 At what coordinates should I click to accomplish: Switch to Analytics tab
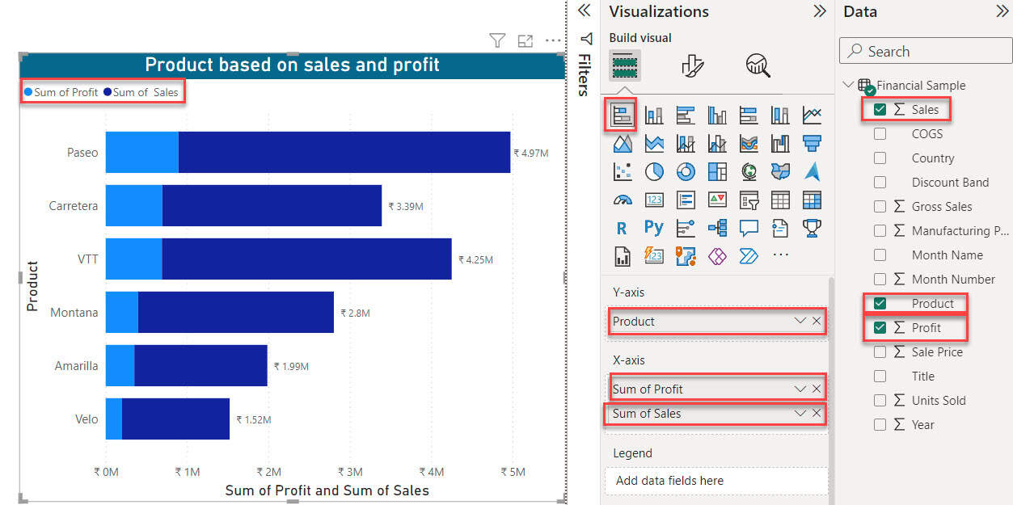758,65
